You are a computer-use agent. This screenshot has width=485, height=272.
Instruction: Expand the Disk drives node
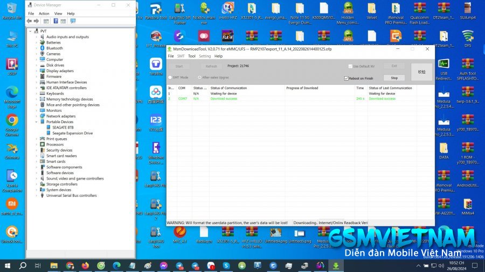click(x=36, y=65)
